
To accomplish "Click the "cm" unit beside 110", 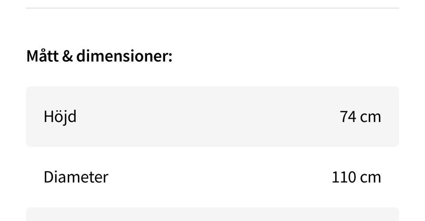I will click(370, 177).
